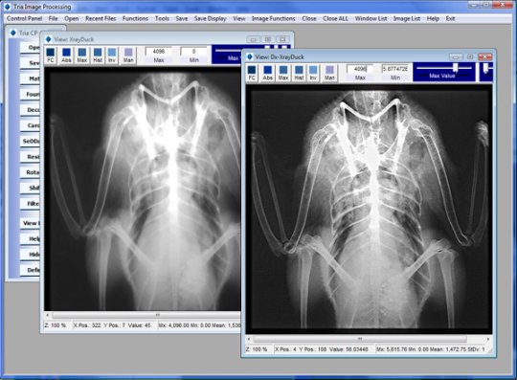Click Max value field in Dx-XrayDuck window
This screenshot has width=517, height=380.
click(360, 69)
